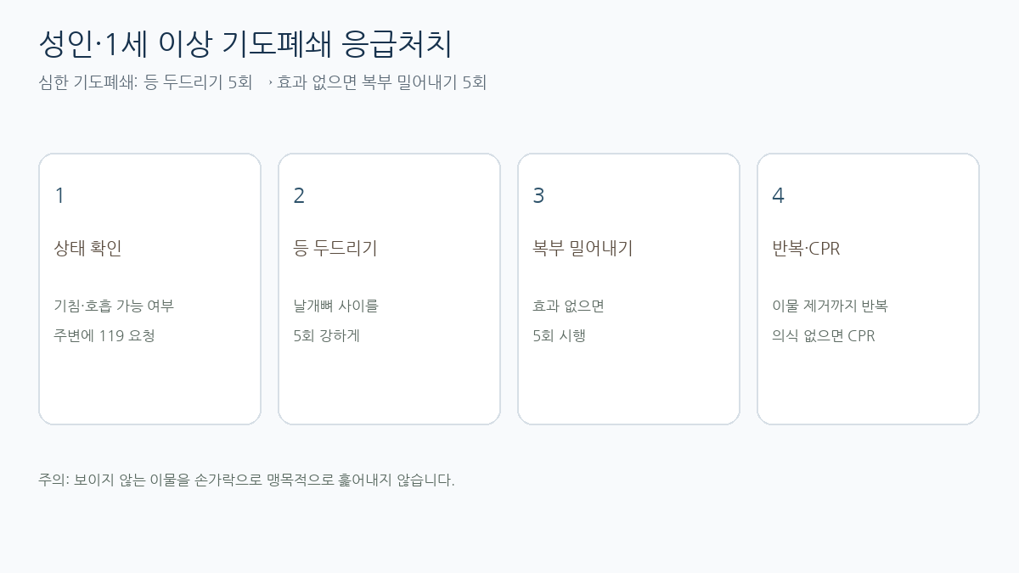Screen dimensions: 1019x573
Task: Click the number 4 on fourth card
Action: [778, 196]
